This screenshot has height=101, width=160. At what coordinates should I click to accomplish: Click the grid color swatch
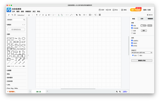click(x=150, y=25)
